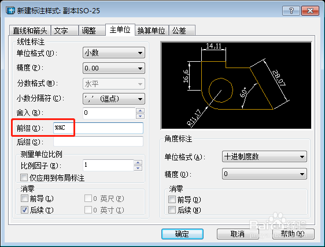Decrease the 舍入 value with down arrow
Viewport: 325px width, 247px height.
coord(141,116)
